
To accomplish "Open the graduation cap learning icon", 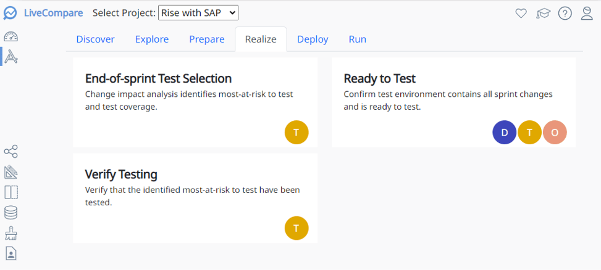I will click(543, 13).
